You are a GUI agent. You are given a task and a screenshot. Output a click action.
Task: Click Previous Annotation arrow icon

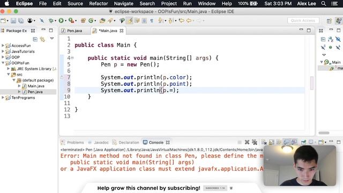click(171, 20)
